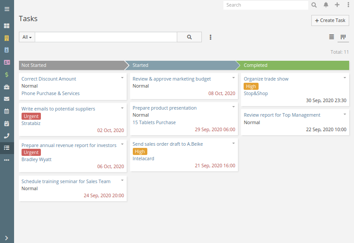Open the Calls phone icon
Screen dimensions: 354x243
click(7, 136)
